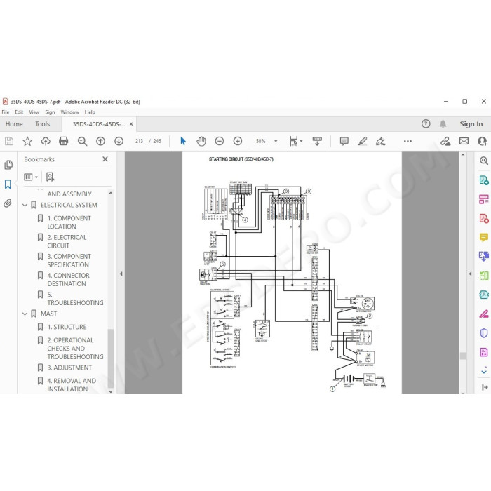The image size is (491, 491).
Task: Open notifications with the bell icon
Action: click(x=443, y=124)
